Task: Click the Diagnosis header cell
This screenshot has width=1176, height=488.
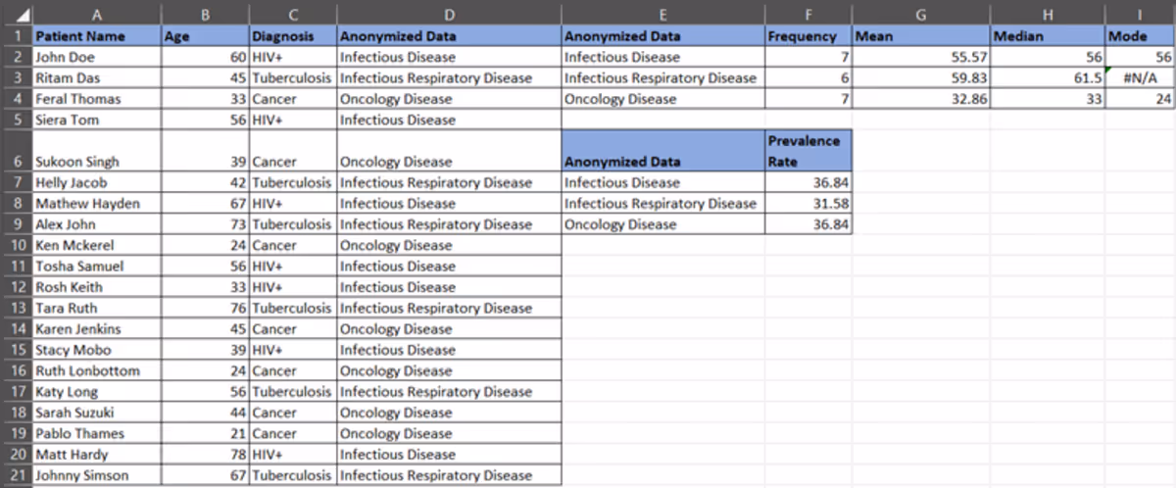Action: pos(293,36)
